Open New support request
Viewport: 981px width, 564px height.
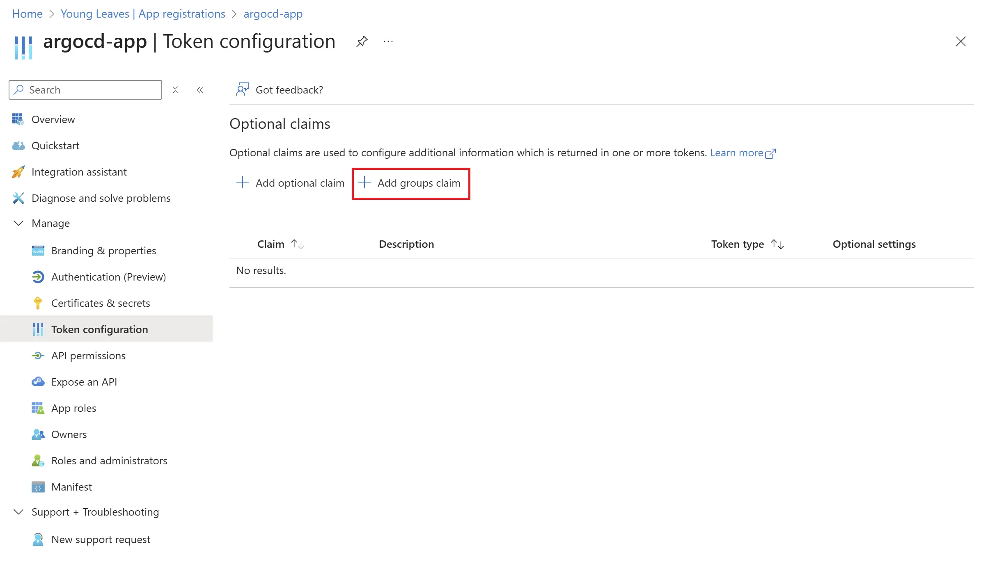101,539
